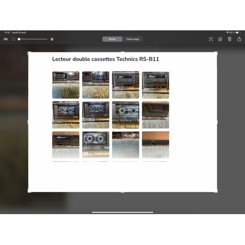Open second thumbnail in the middle row
The height and width of the screenshot is (245, 245).
click(96, 115)
